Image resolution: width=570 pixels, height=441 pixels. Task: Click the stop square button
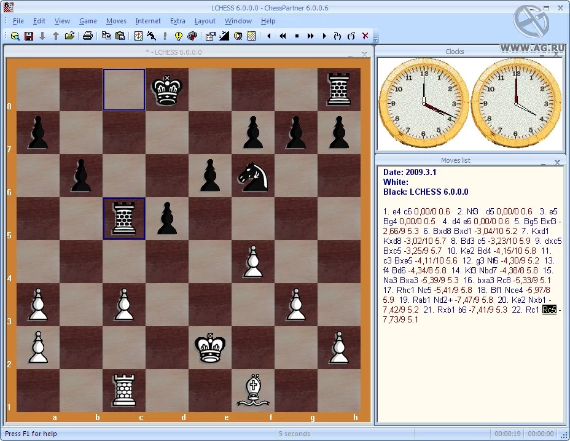point(297,36)
